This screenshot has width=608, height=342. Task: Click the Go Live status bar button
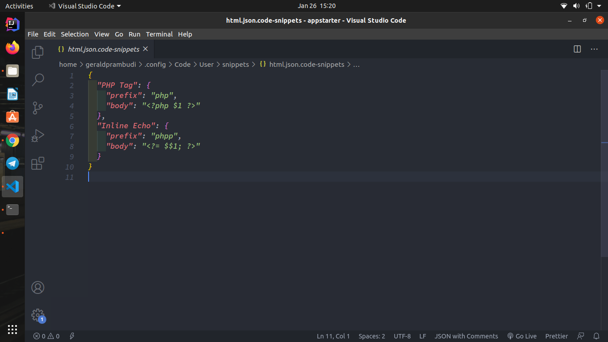(x=522, y=336)
